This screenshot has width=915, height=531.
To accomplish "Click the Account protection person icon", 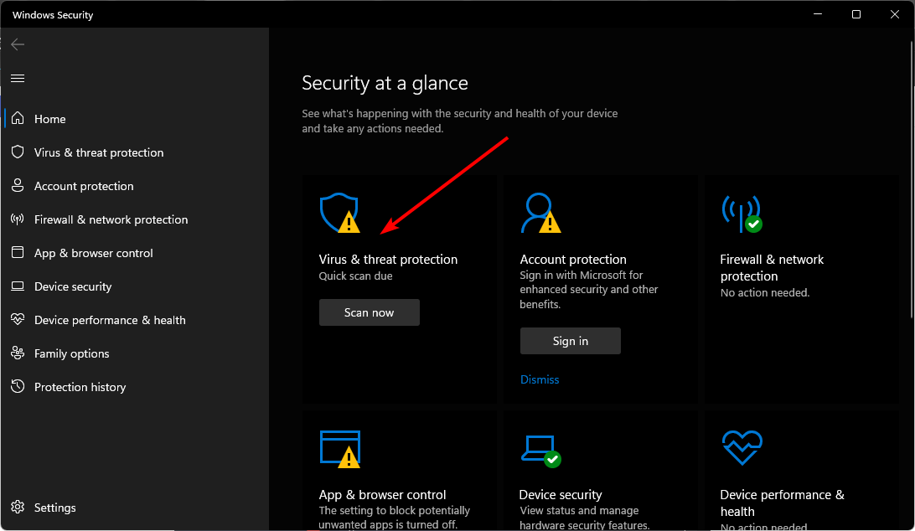I will click(x=540, y=213).
